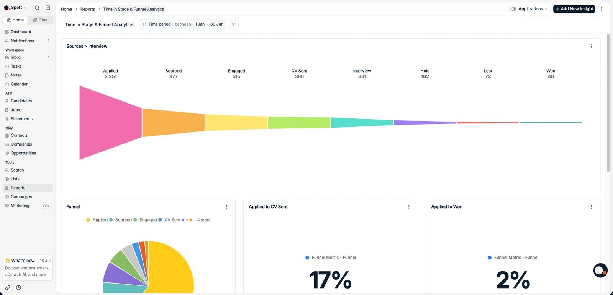Open Jobs under ATS
Image resolution: width=613 pixels, height=295 pixels.
[x=28, y=110]
